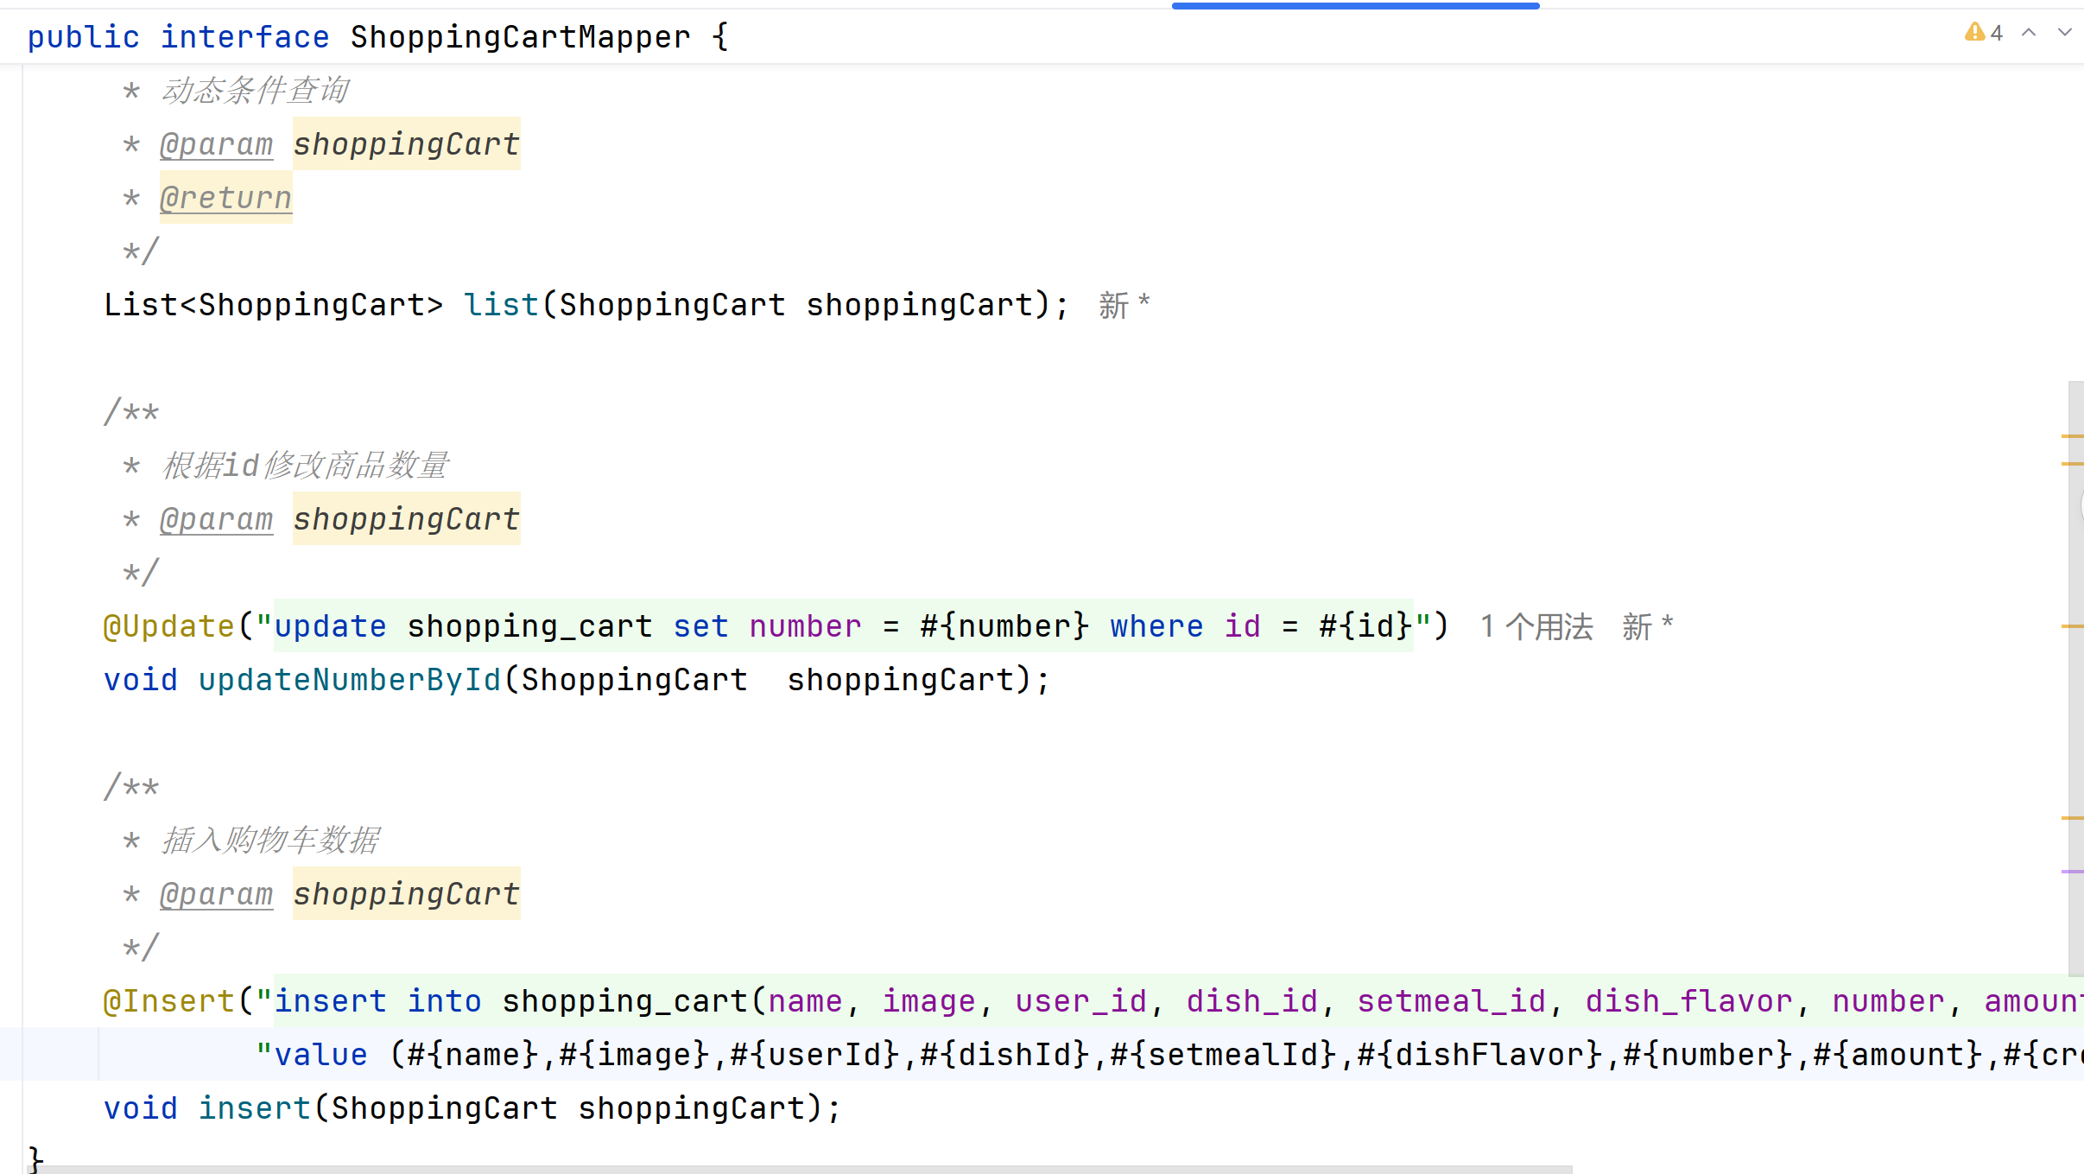Click purple stripe marker in right gutter
Viewport: 2084px width, 1174px height.
[x=2071, y=872]
